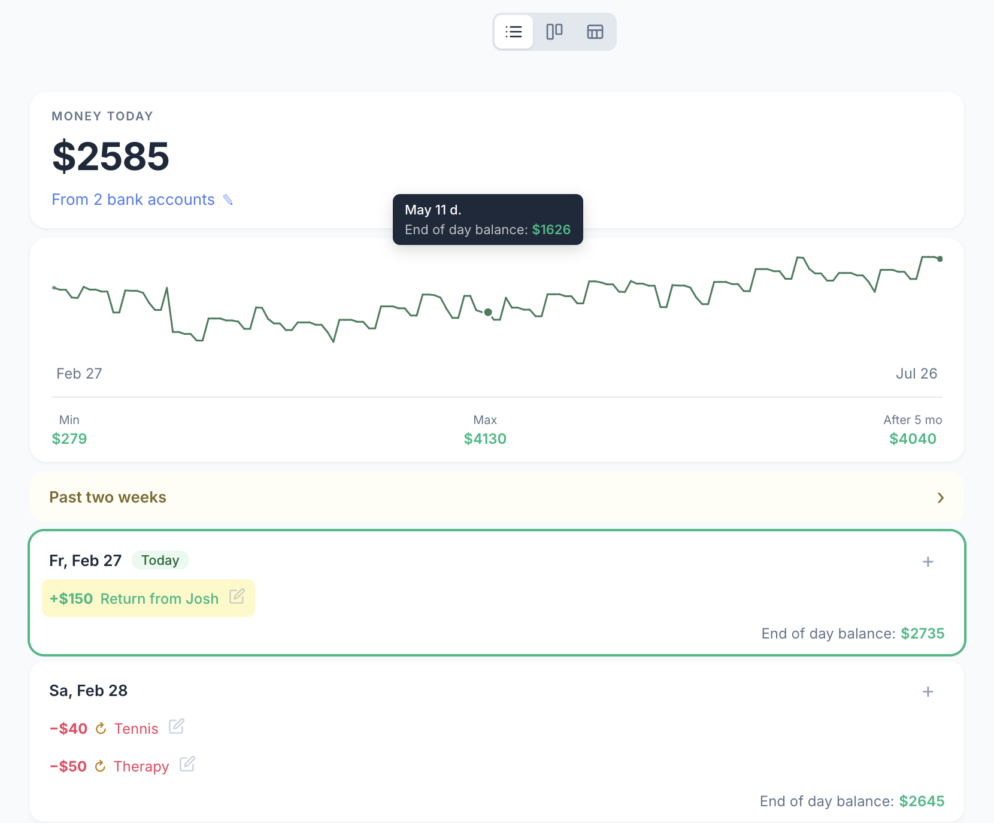Edit 'Return from Josh' transaction
Image resolution: width=994 pixels, height=823 pixels.
(x=237, y=597)
